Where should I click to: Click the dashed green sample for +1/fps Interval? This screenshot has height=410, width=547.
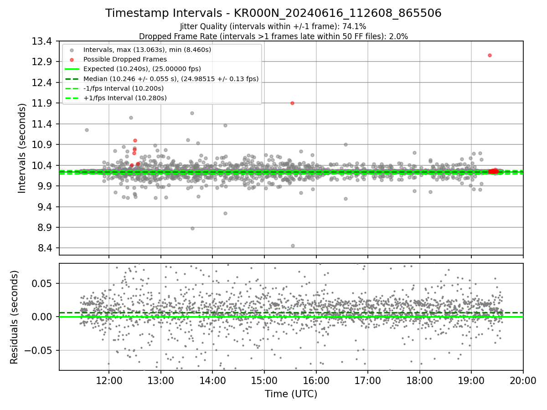72,98
